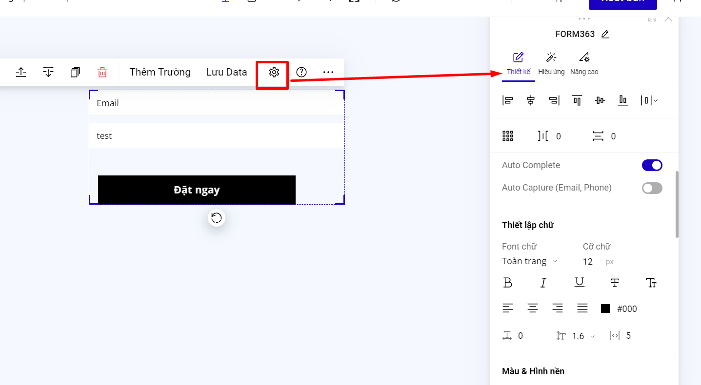Open the Toàn trang font dropdown
This screenshot has width=701, height=385.
[x=529, y=261]
